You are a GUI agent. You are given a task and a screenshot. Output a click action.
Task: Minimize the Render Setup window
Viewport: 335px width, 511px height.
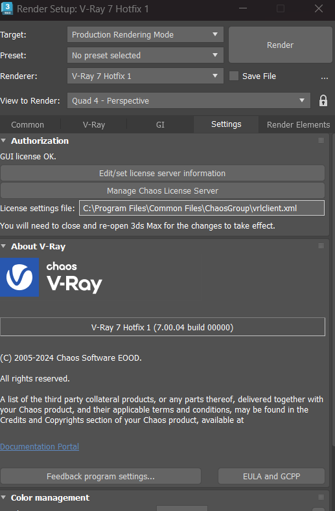tap(243, 8)
